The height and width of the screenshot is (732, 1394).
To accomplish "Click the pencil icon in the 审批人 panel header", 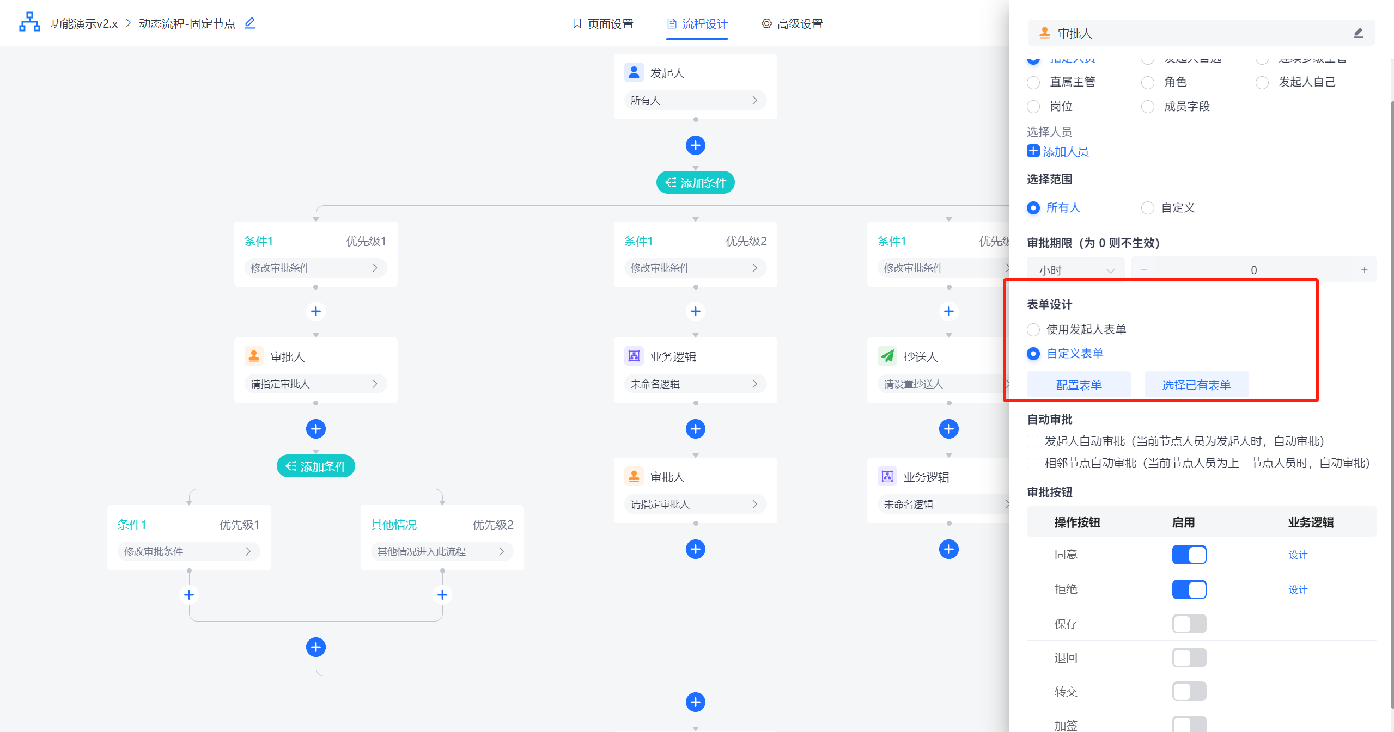I will 1358,33.
